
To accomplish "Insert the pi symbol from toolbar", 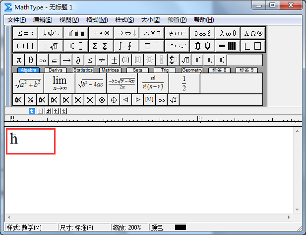I will (x=19, y=60).
